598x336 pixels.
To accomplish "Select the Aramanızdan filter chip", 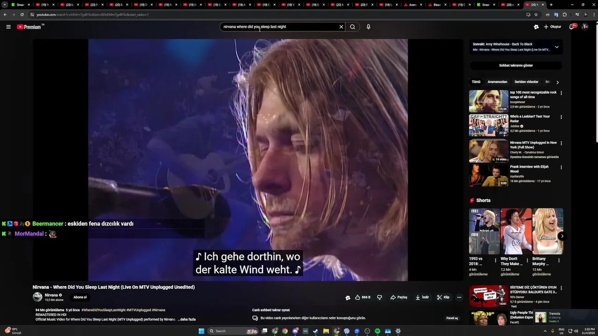I will click(x=497, y=82).
